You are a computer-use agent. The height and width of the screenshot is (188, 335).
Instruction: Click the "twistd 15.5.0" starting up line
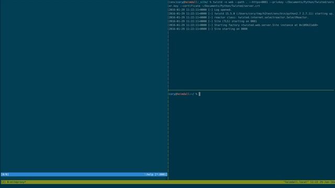(x=251, y=14)
